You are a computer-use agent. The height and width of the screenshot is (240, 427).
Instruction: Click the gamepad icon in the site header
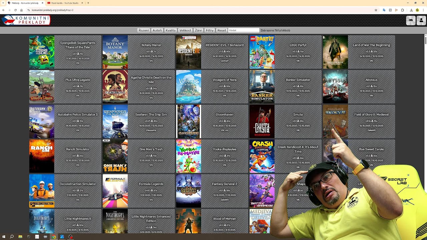click(411, 20)
